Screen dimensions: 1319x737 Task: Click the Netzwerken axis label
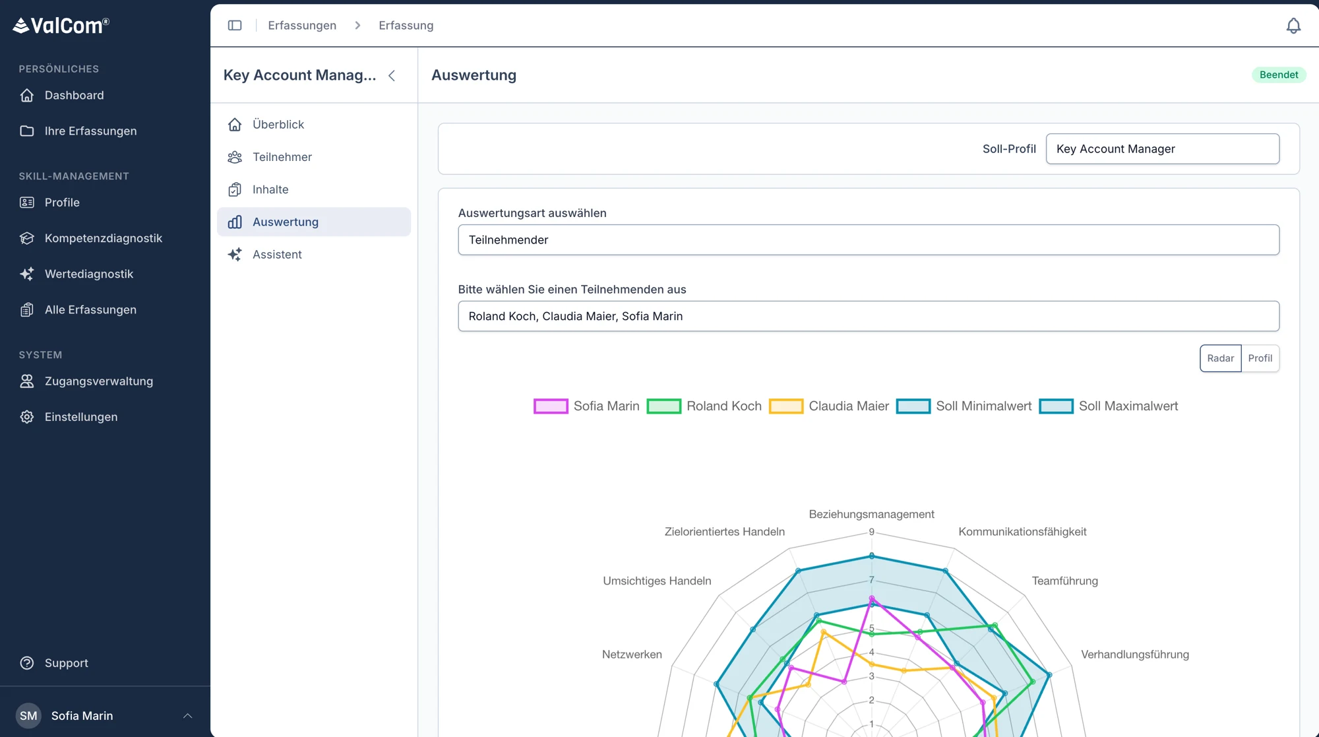[632, 655]
